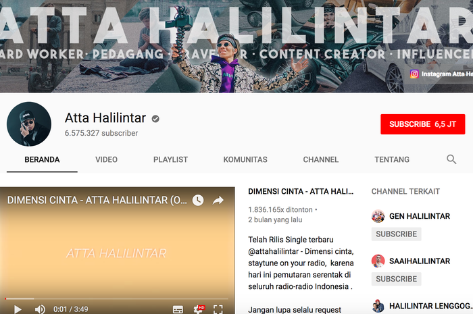Viewport: 473px width, 314px height.
Task: Open the SAAIHALILINTAR channel name link
Action: tap(420, 261)
